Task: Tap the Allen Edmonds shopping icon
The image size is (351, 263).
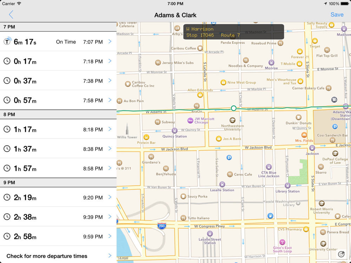Action: pyautogui.click(x=200, y=95)
